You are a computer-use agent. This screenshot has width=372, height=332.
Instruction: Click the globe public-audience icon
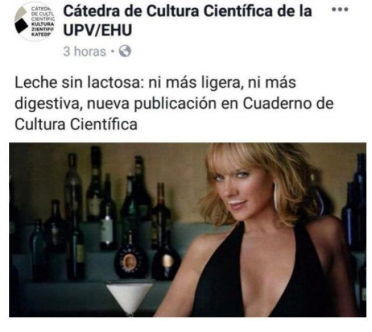pos(125,51)
